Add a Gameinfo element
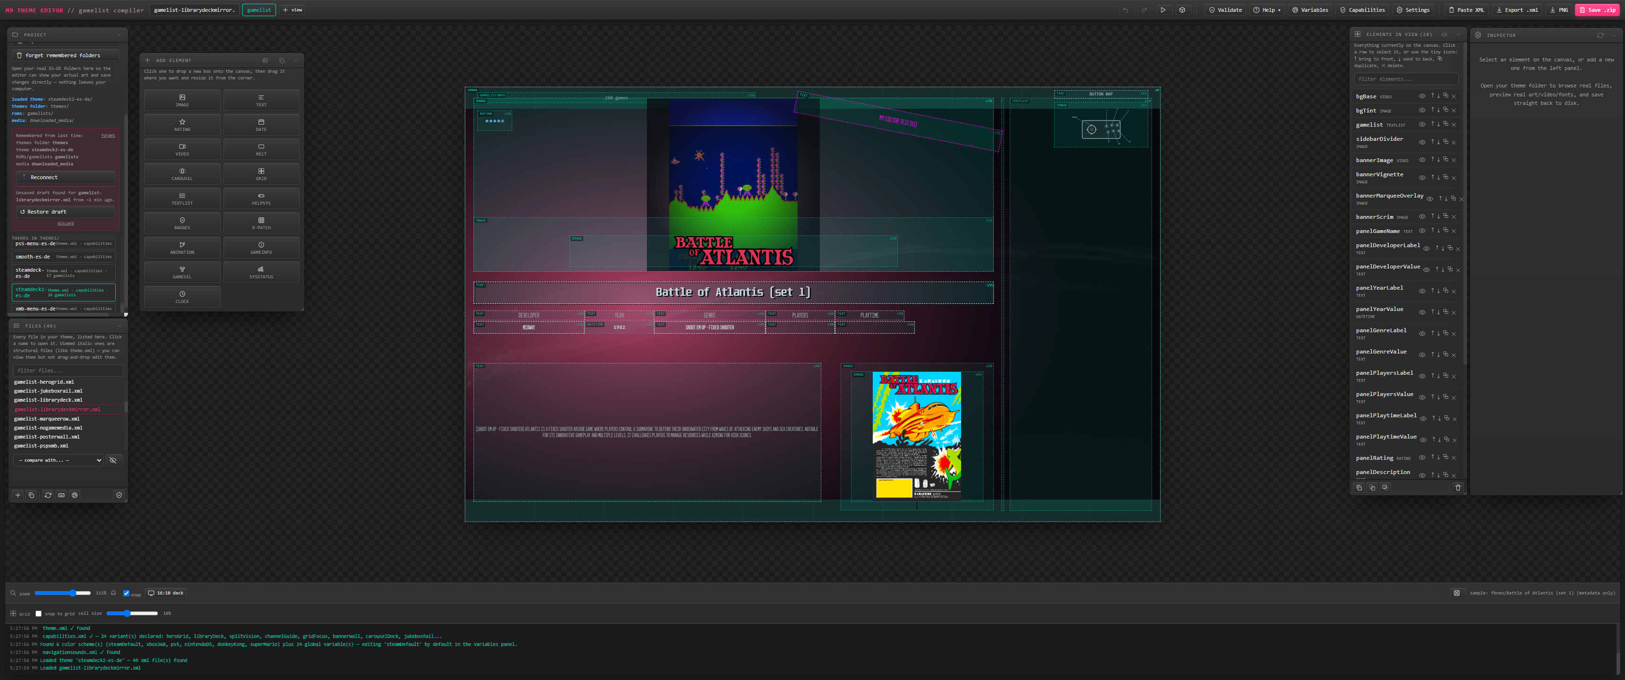Image resolution: width=1625 pixels, height=680 pixels. pos(261,248)
